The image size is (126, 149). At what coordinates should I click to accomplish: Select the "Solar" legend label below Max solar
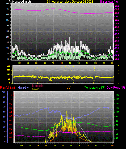click(35, 89)
